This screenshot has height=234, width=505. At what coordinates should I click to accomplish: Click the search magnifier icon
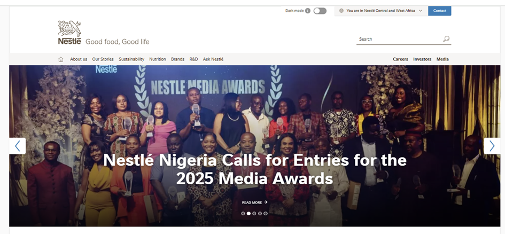pyautogui.click(x=446, y=39)
